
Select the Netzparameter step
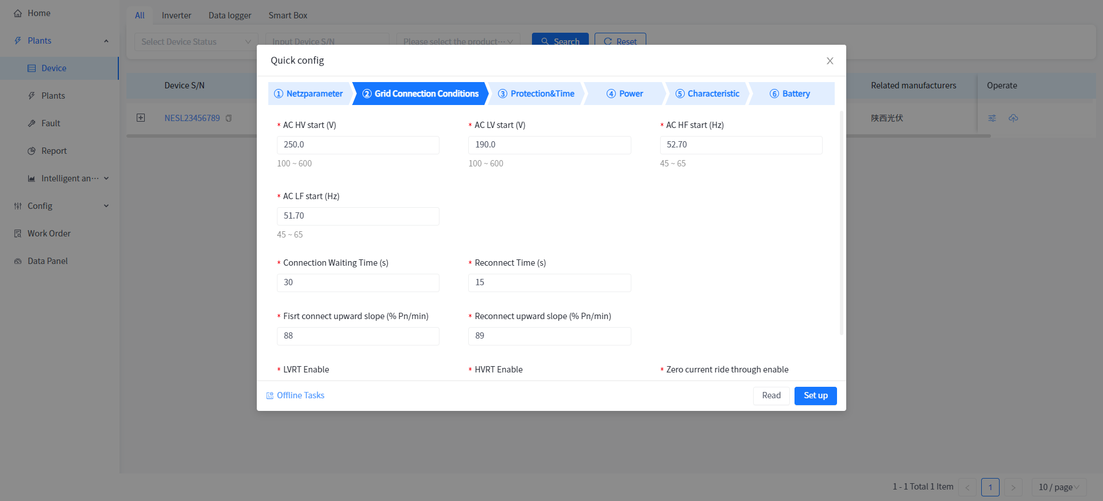(x=308, y=94)
